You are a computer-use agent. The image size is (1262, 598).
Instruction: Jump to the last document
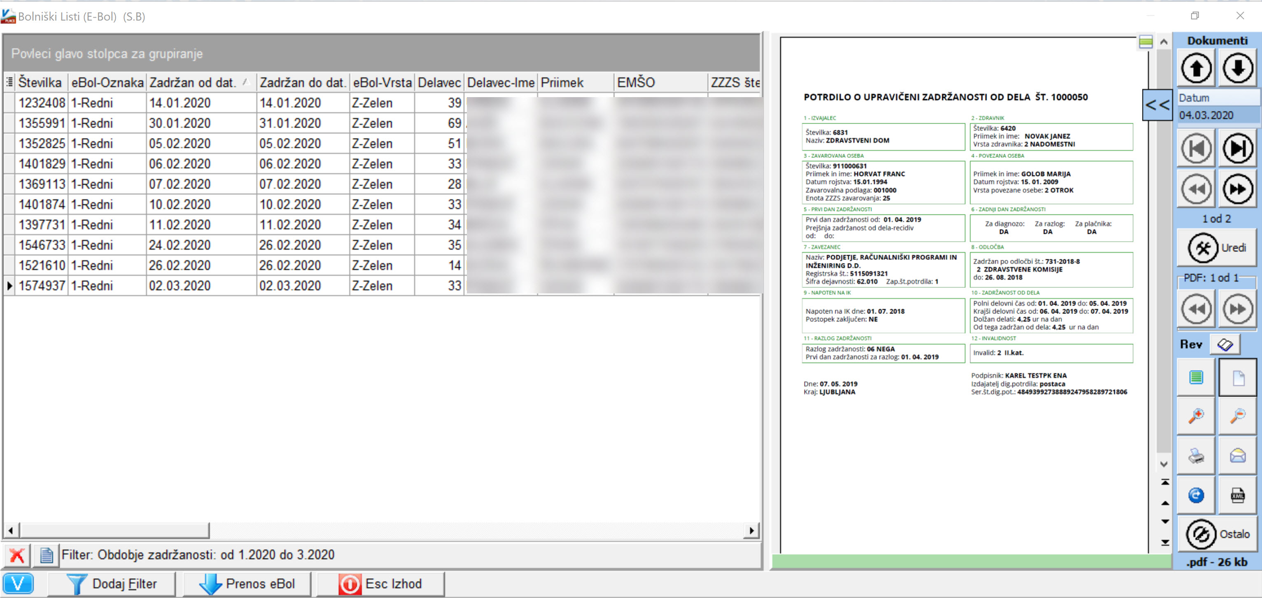[1238, 149]
